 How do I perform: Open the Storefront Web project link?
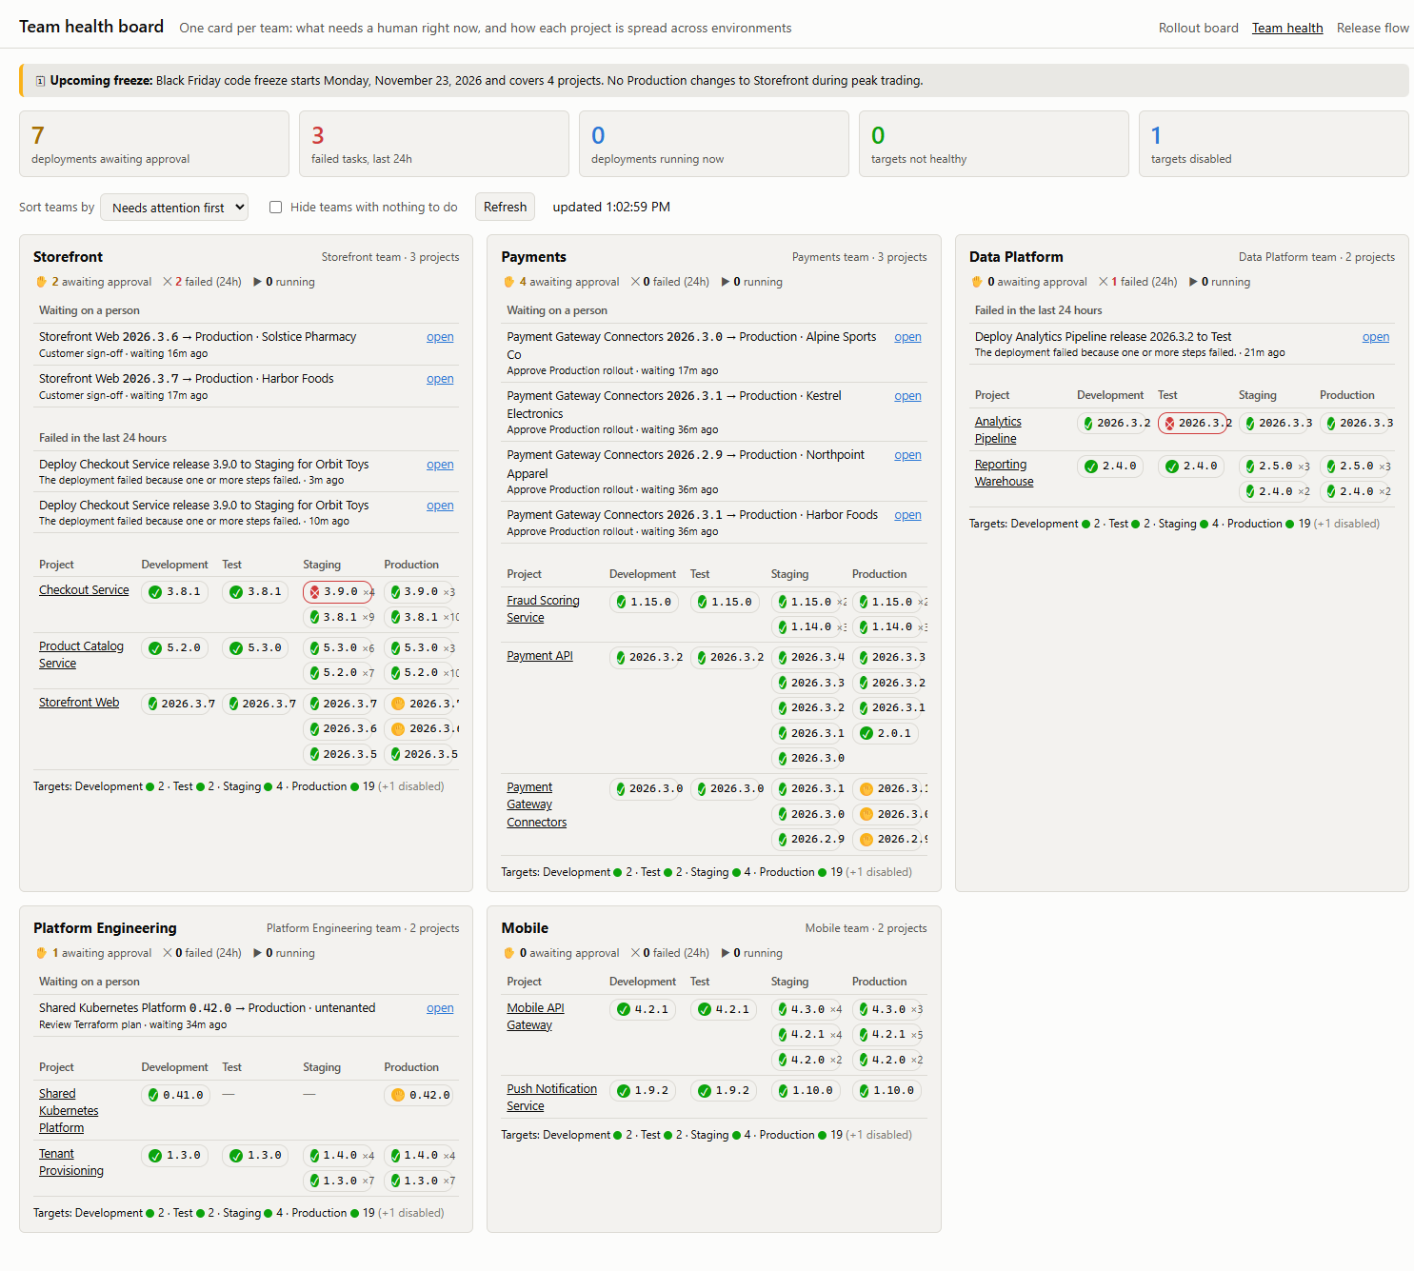pos(79,703)
